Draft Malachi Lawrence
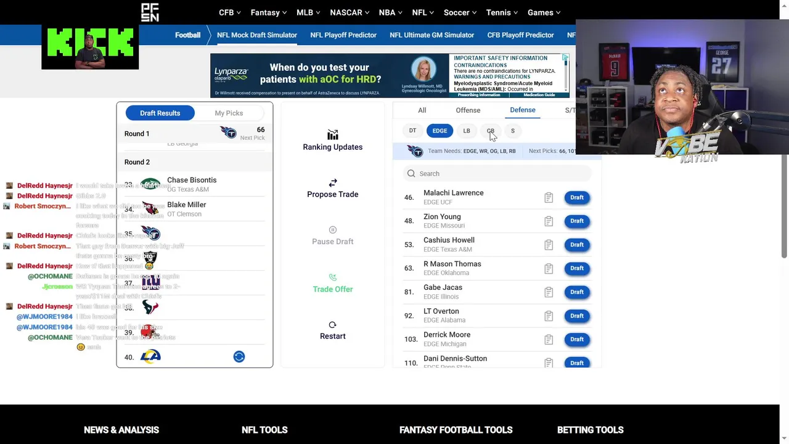 click(577, 197)
